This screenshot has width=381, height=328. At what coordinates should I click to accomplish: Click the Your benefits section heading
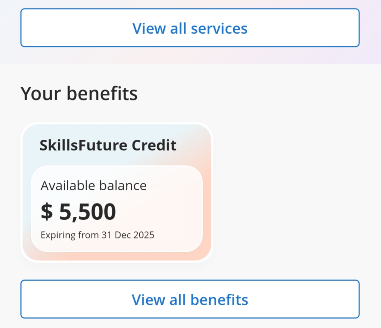(79, 93)
